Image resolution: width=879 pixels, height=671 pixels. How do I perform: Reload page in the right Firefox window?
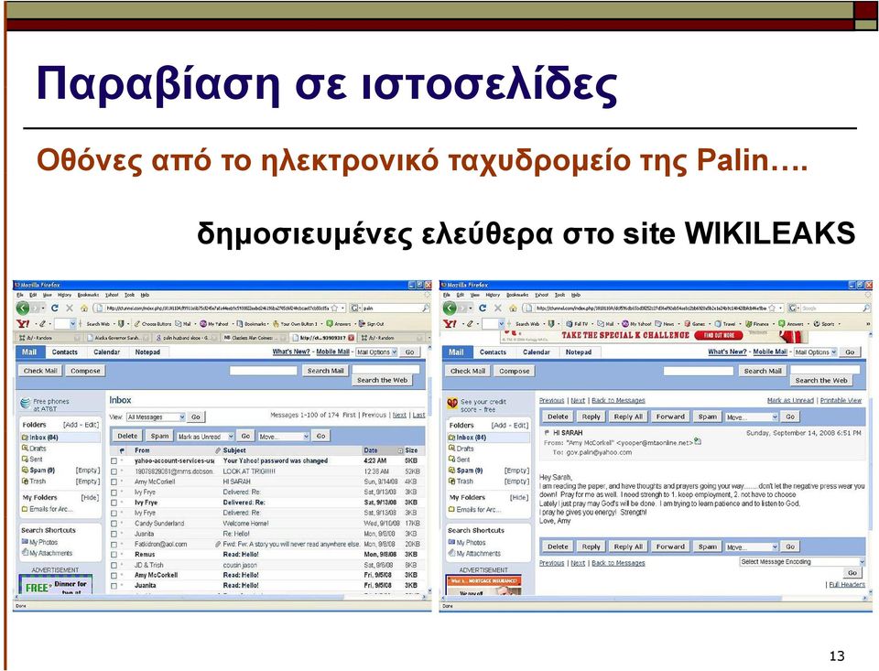pos(483,308)
